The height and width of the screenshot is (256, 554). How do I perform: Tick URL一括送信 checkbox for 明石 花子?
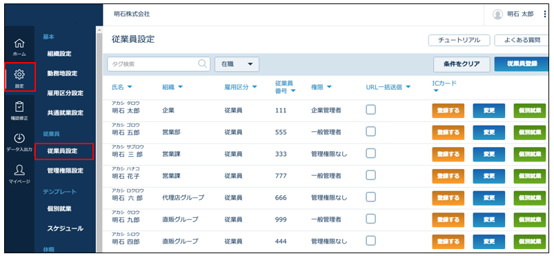click(370, 175)
